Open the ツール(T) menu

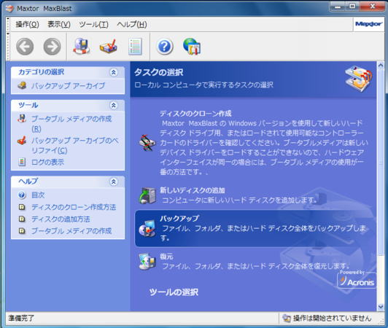tap(93, 24)
